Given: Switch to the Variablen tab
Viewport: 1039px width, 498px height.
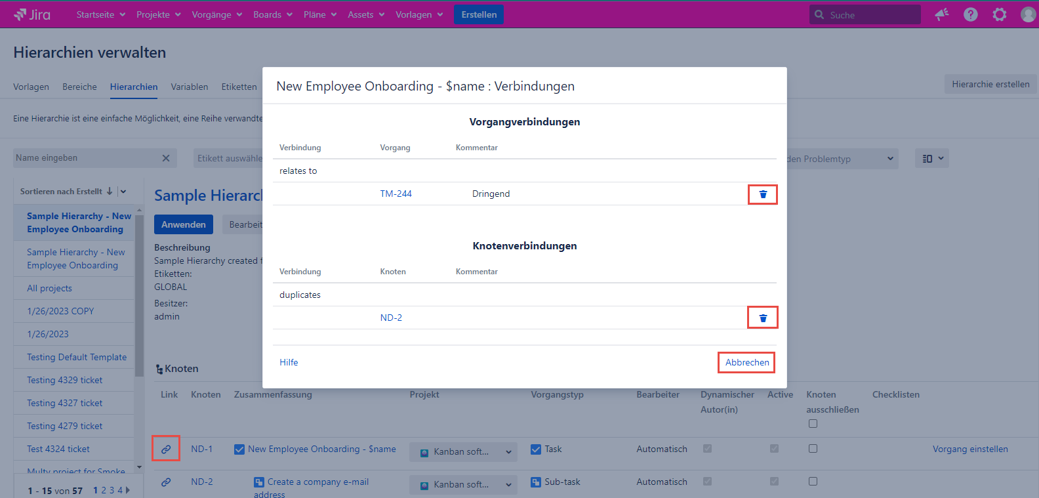Looking at the screenshot, I should 189,87.
